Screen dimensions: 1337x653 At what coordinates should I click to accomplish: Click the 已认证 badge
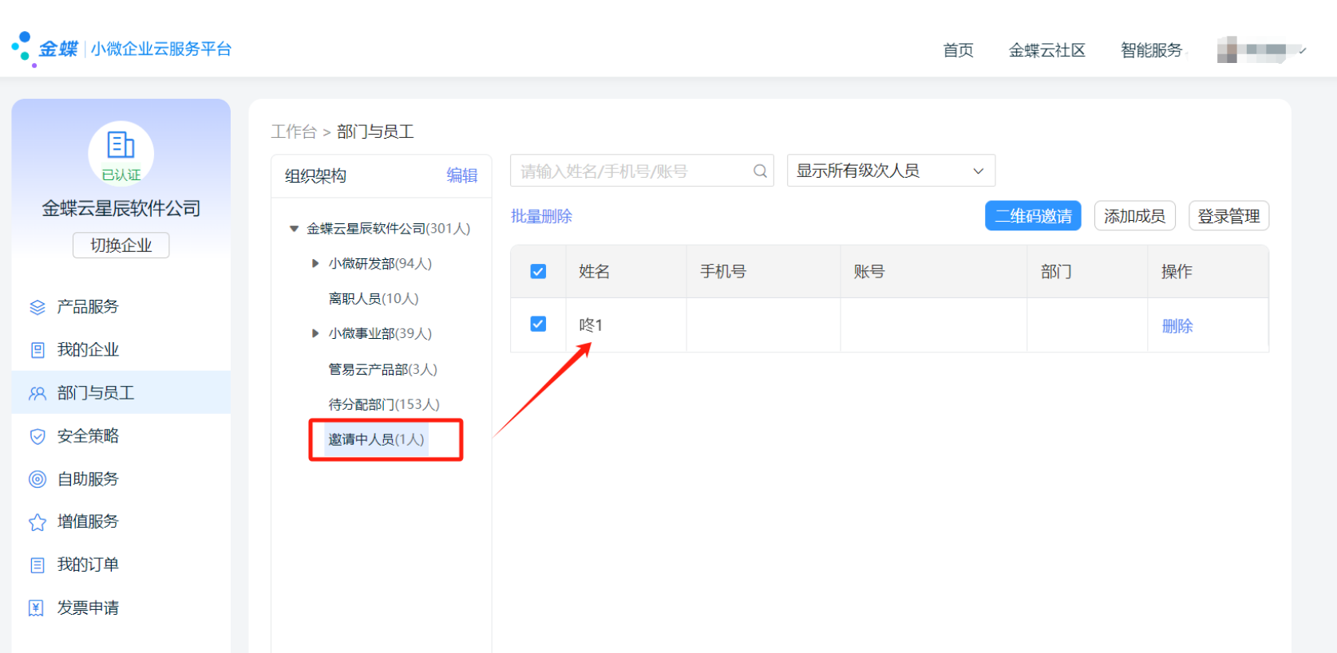coord(121,175)
